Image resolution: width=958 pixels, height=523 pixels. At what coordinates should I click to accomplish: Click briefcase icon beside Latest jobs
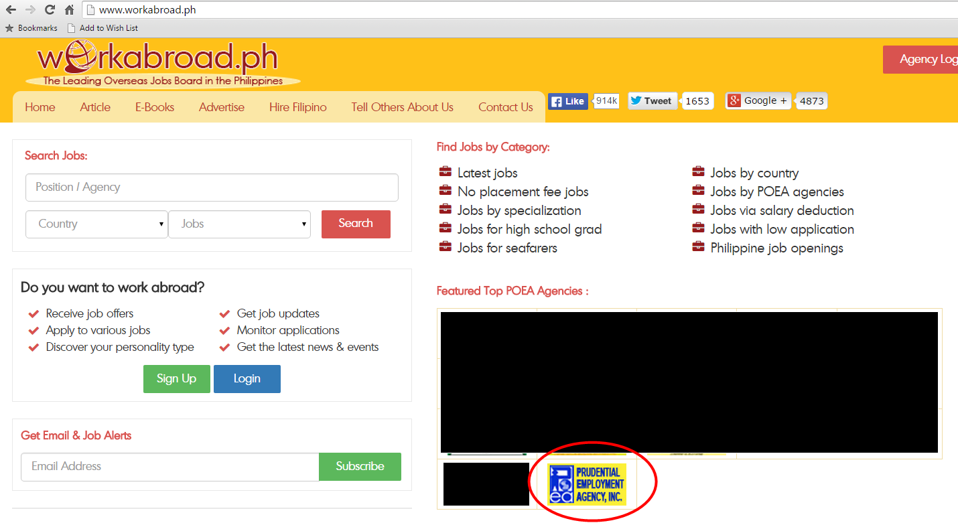coord(446,172)
